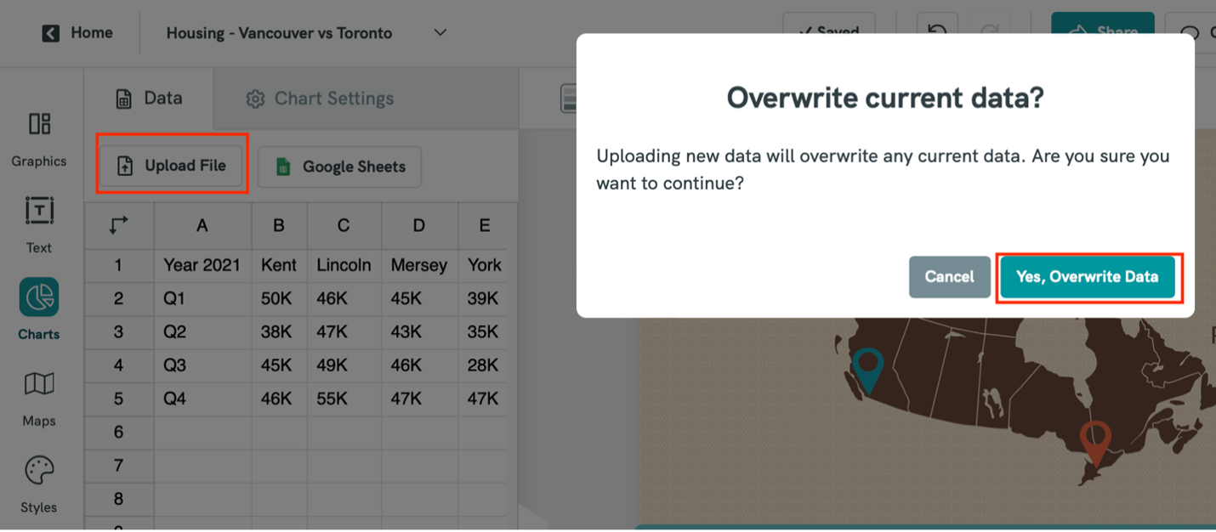Screen dimensions: 1216x532
Task: Click Cancel in the overwrite dialog
Action: [x=949, y=277]
